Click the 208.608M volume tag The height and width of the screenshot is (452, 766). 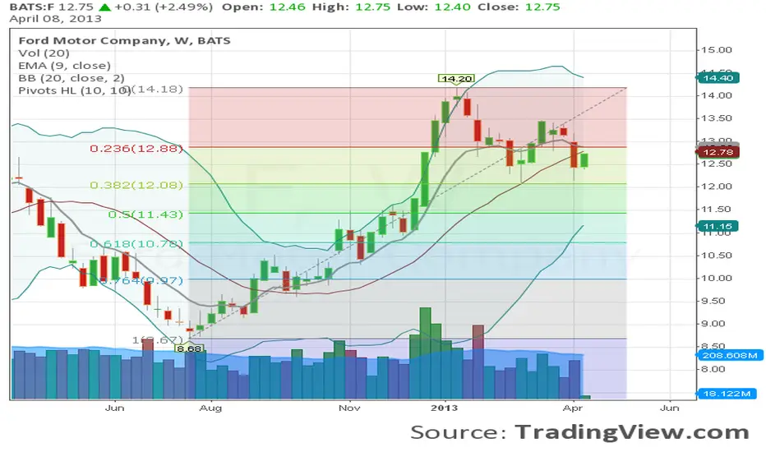pyautogui.click(x=728, y=355)
